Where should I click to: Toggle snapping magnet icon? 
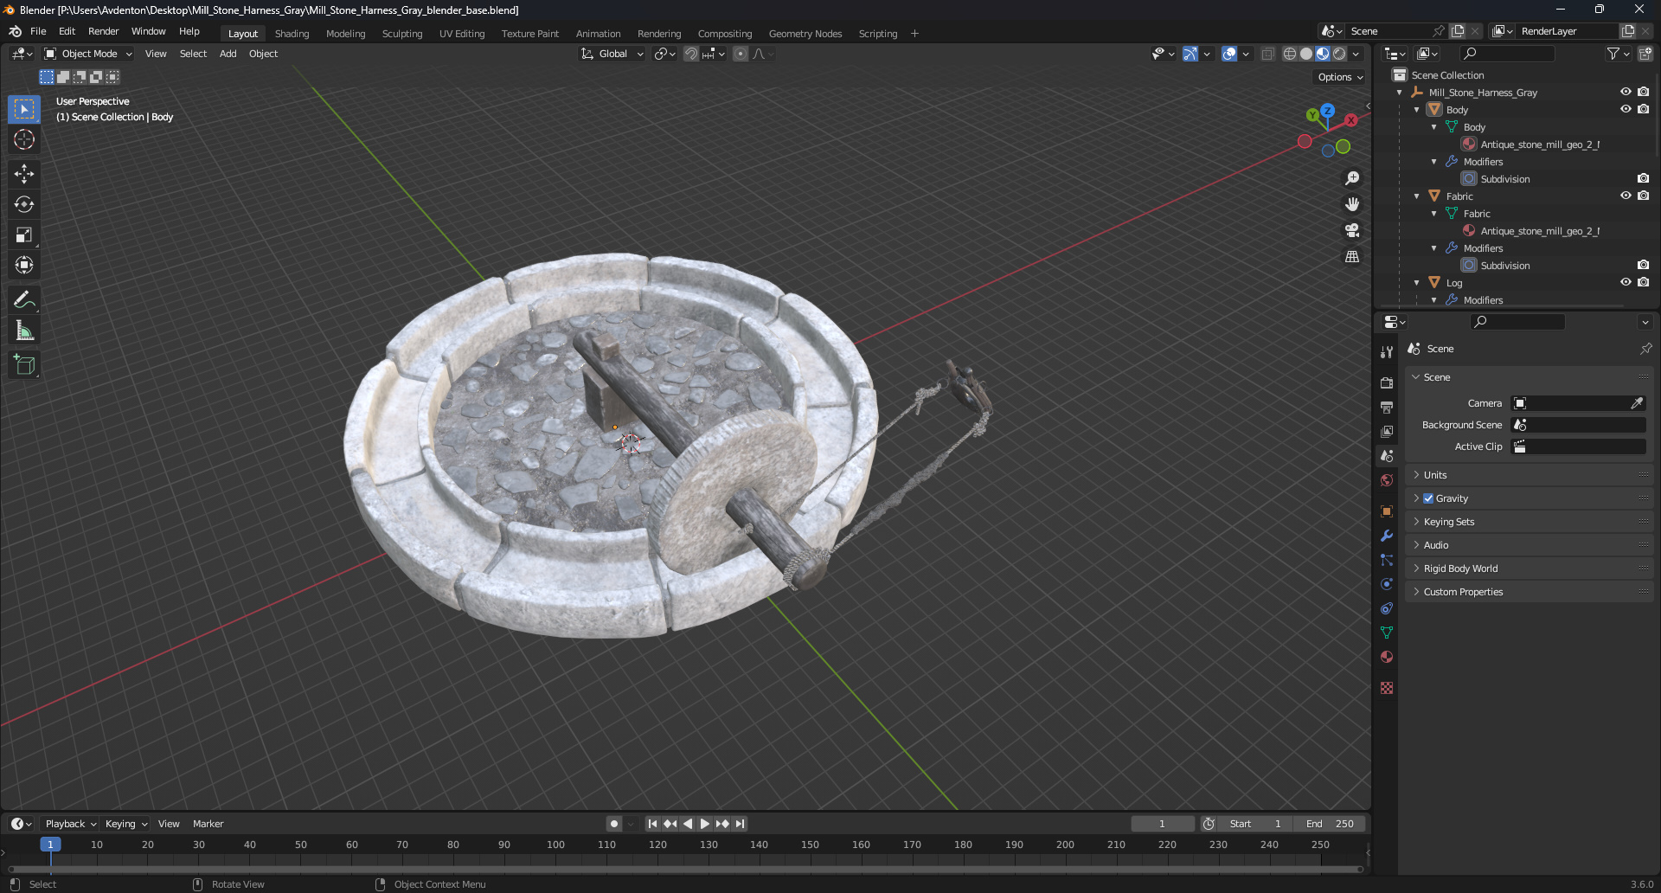(x=691, y=54)
